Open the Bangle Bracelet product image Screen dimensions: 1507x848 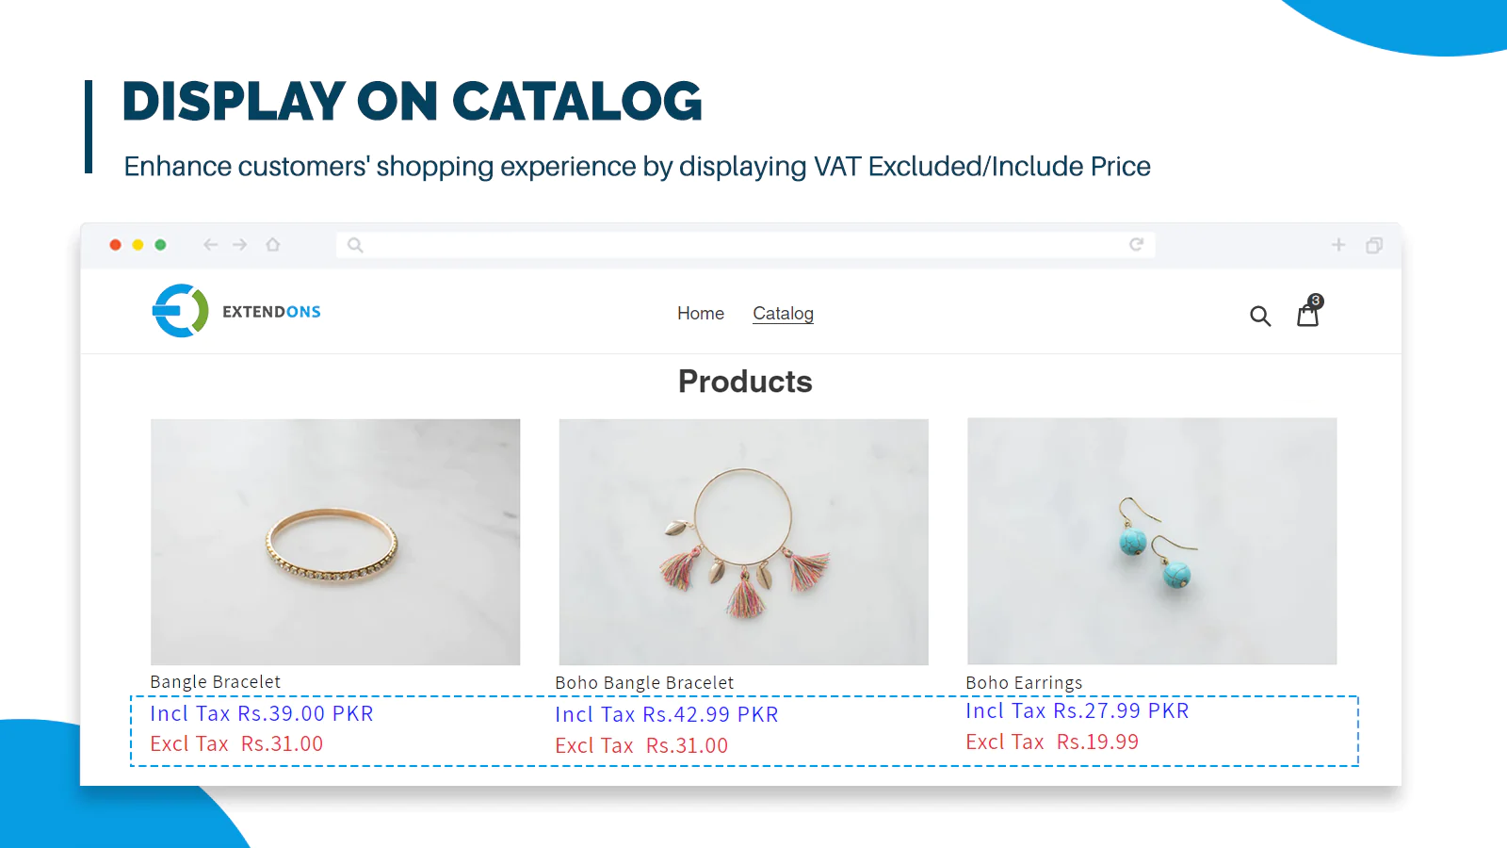(335, 542)
